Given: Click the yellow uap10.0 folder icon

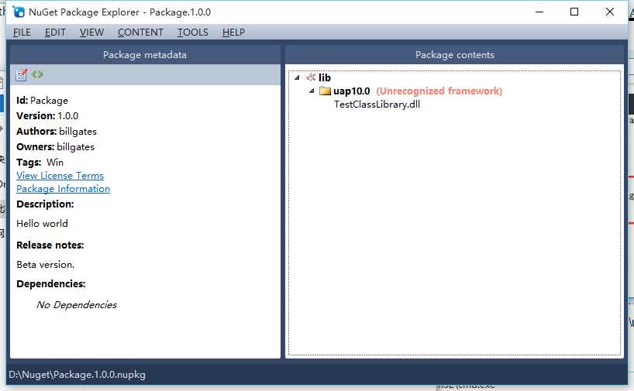Looking at the screenshot, I should pyautogui.click(x=326, y=91).
